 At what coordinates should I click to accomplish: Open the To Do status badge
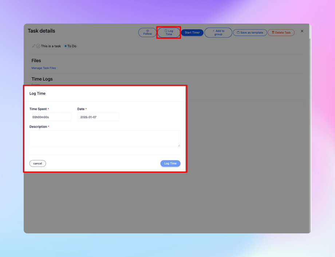71,46
